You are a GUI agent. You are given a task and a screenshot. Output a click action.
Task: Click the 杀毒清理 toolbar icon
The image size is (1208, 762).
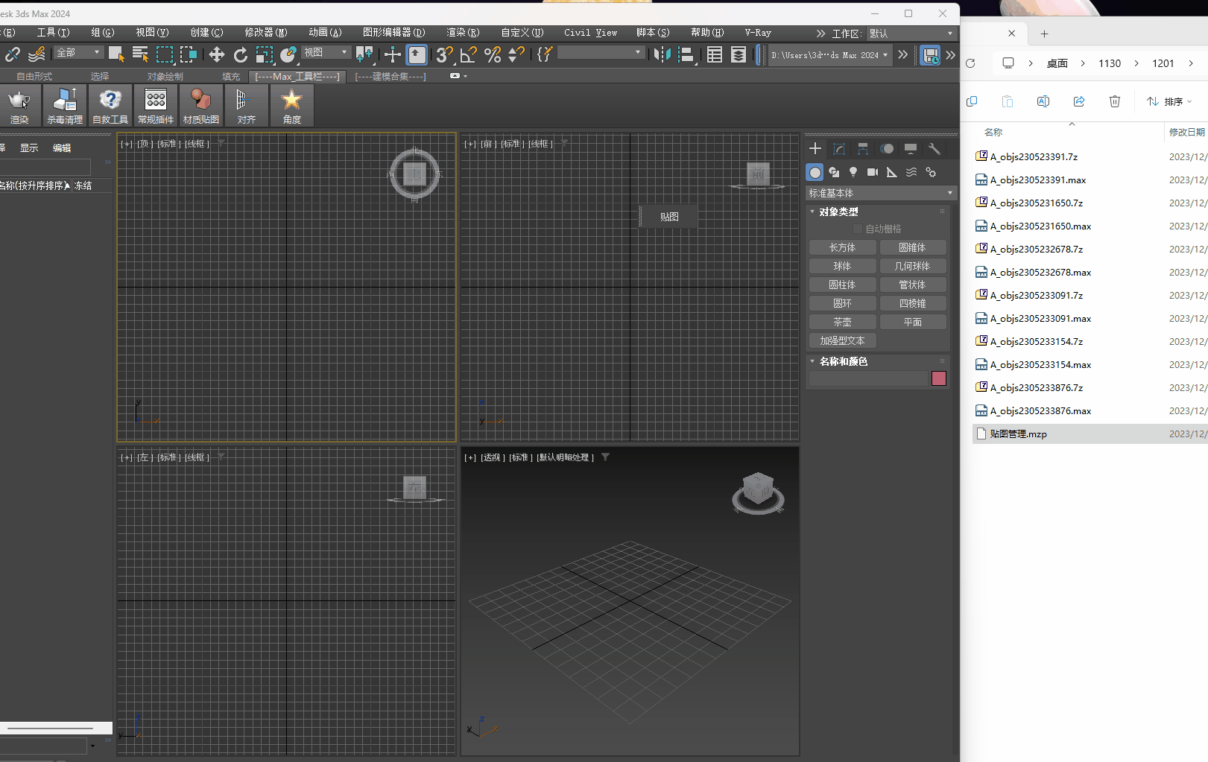pos(65,106)
